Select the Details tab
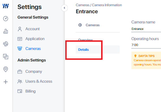 [98, 50]
